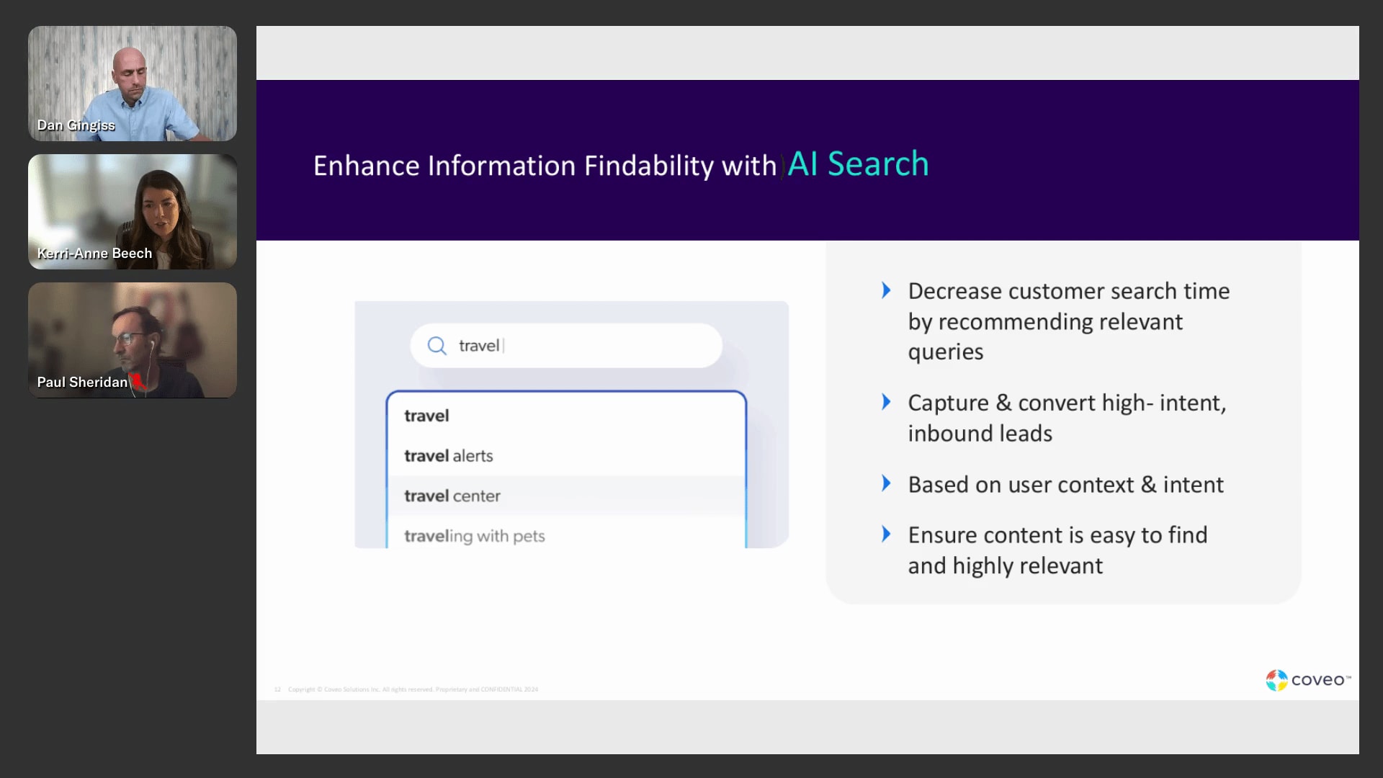Click the magnifying glass search icon
Image resolution: width=1383 pixels, height=778 pixels.
(437, 346)
